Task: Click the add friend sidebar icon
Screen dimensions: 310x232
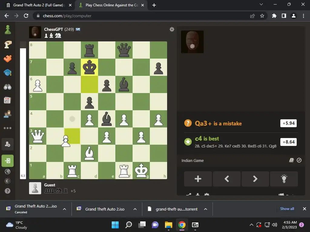Action: click(x=8, y=144)
